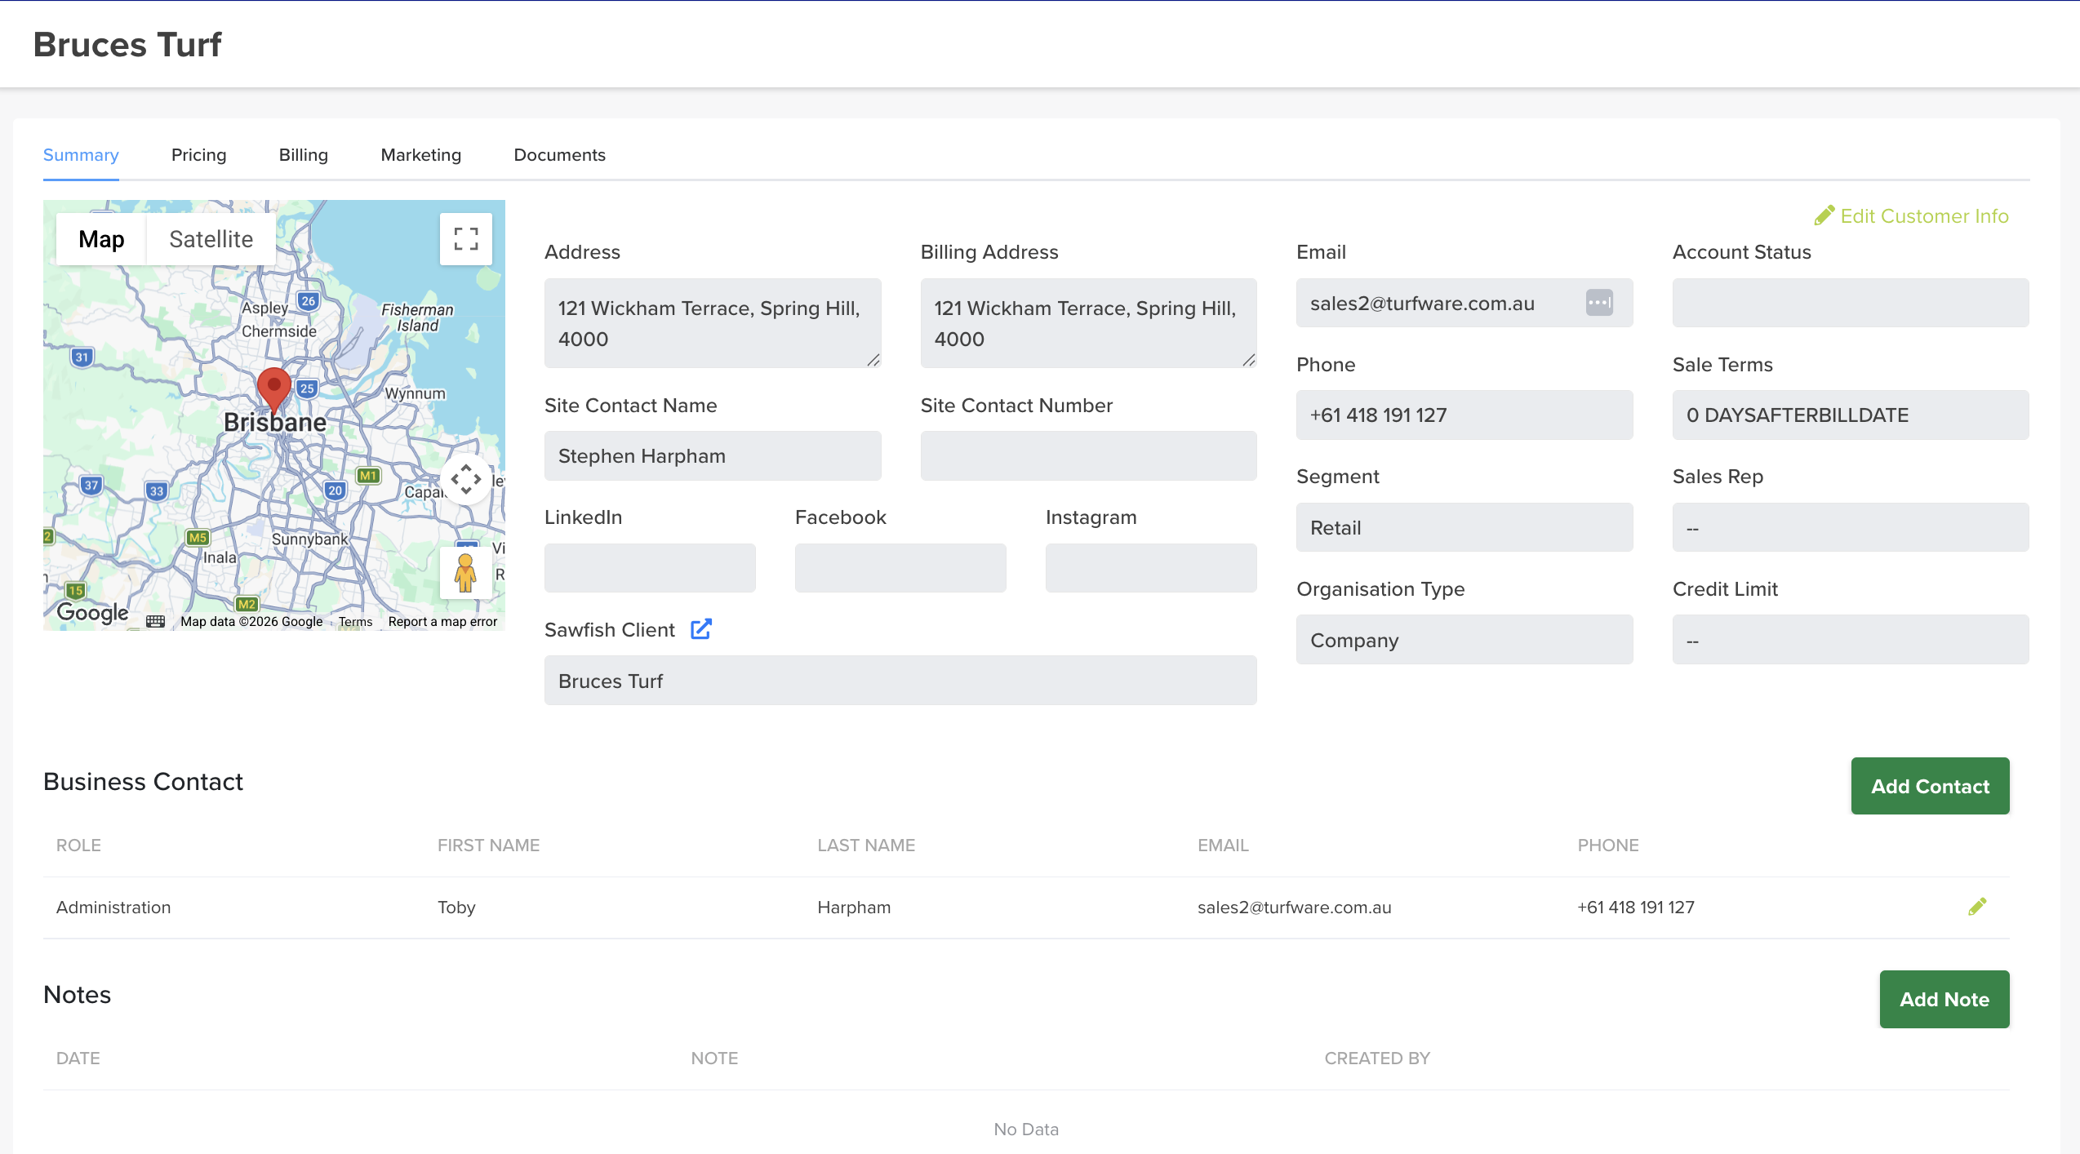Click the Sale Terms field
Image resolution: width=2080 pixels, height=1154 pixels.
(x=1851, y=415)
